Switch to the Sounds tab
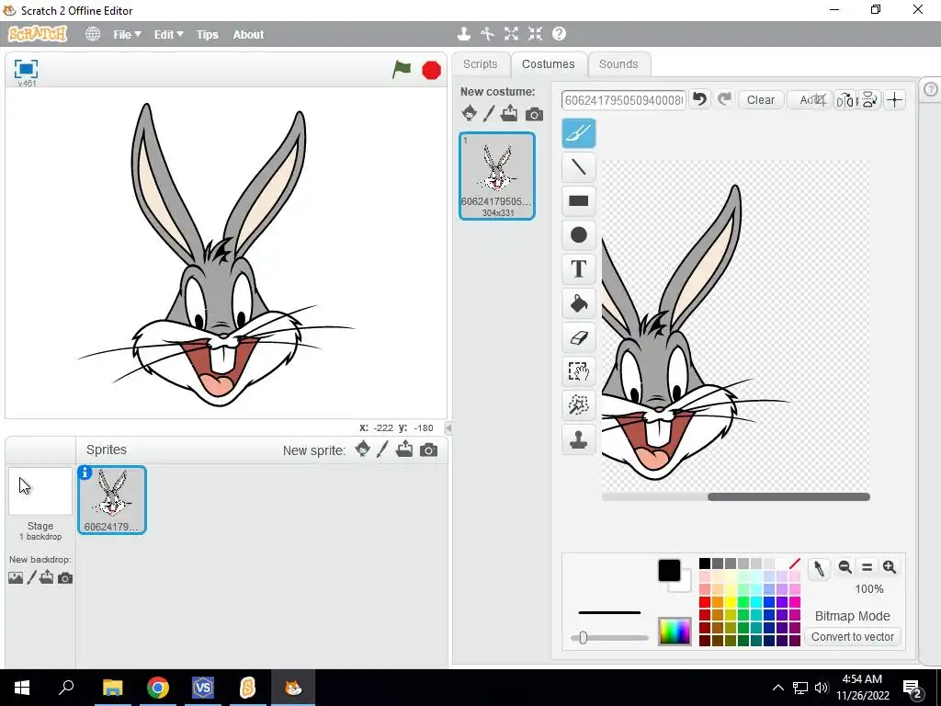Image resolution: width=941 pixels, height=706 pixels. click(x=618, y=64)
